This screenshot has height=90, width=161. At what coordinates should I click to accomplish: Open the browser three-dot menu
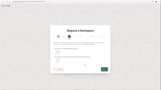click(x=159, y=2)
